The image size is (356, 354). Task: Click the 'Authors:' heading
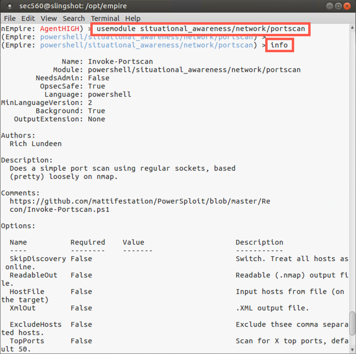coord(18,135)
